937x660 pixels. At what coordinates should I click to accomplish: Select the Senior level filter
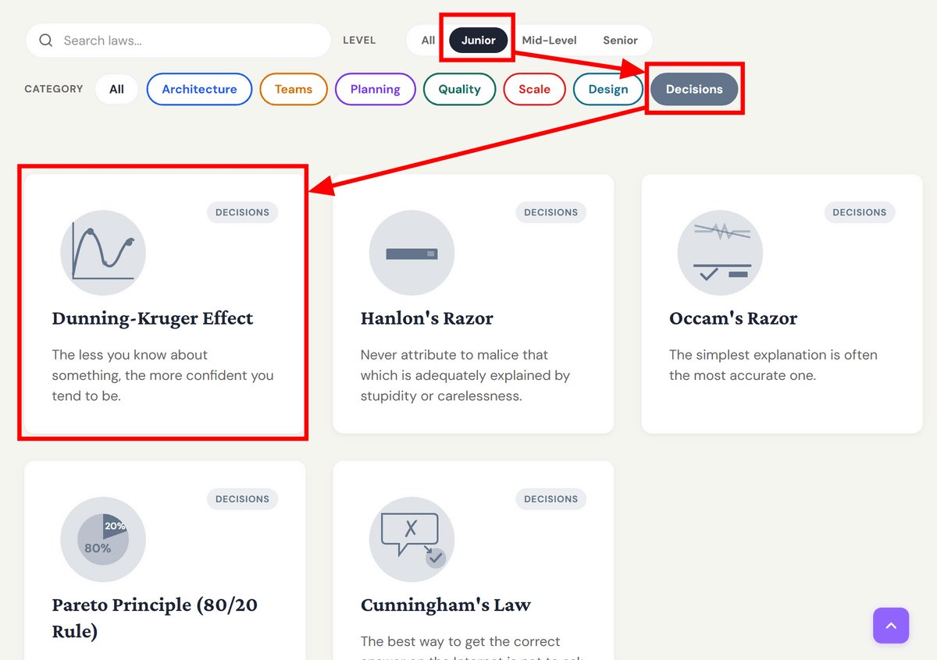(620, 41)
